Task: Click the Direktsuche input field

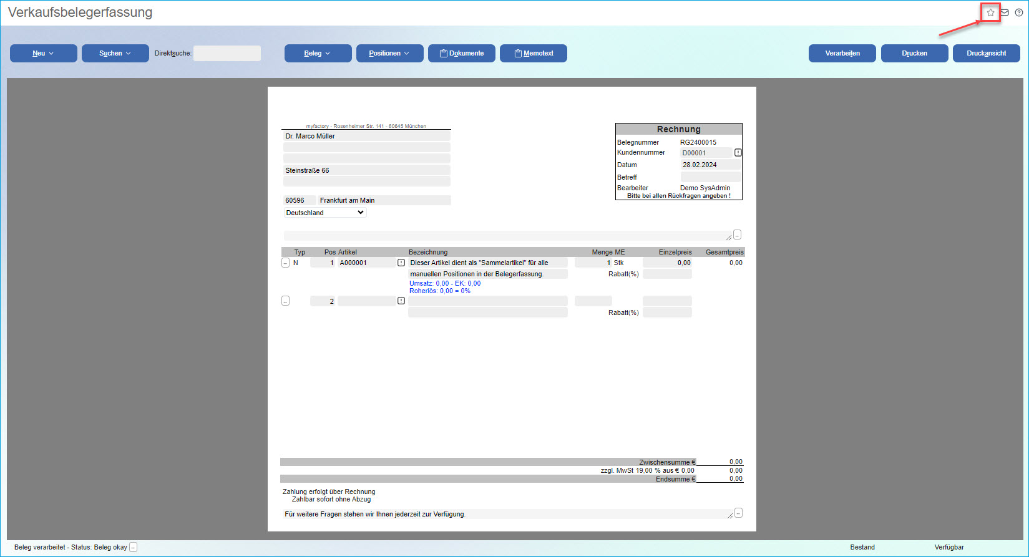Action: (x=227, y=54)
